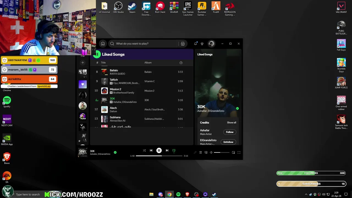Open the purple Liked Songs sidebar tile

click(x=82, y=84)
